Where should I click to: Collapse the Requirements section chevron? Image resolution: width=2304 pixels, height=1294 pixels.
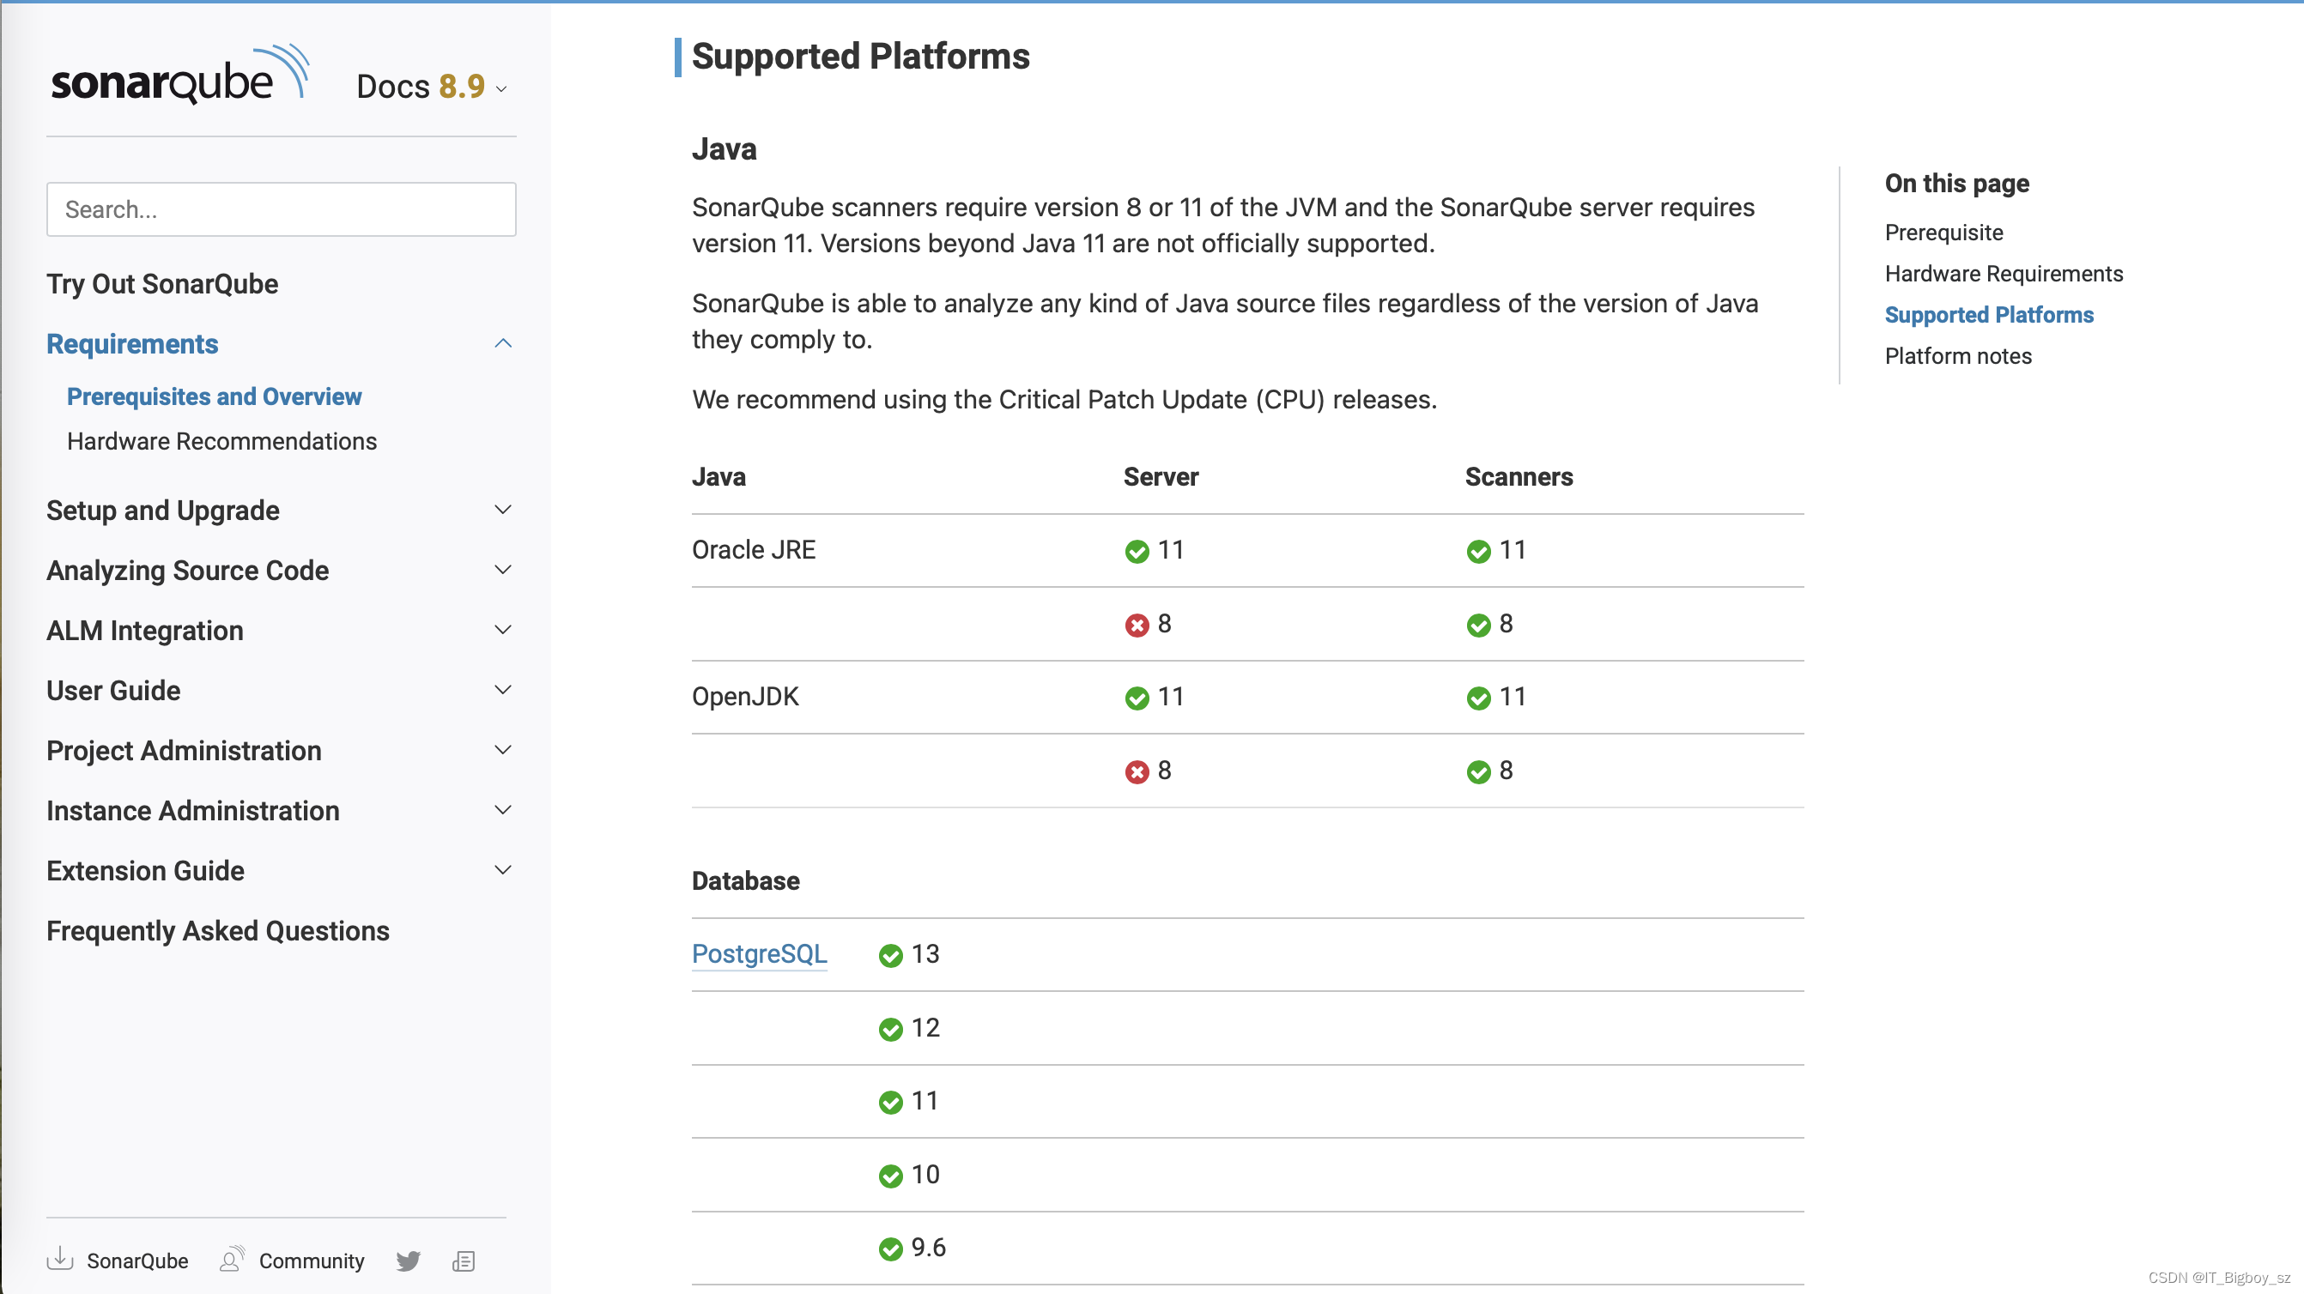[x=504, y=343]
